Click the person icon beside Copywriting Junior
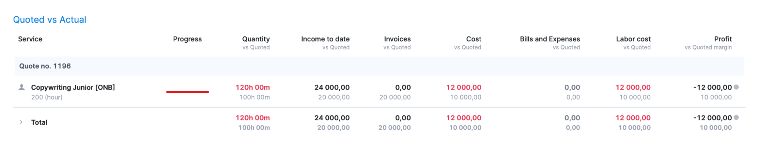 point(22,87)
